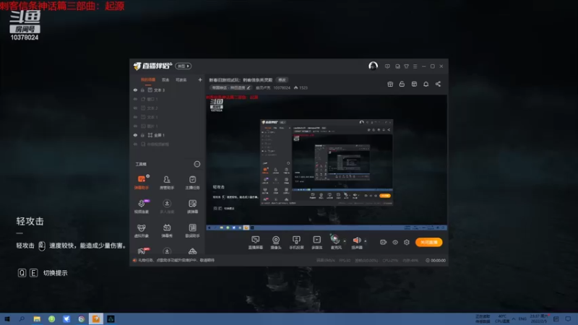
Task: Open the 读弹幕 tool icon
Action: (192, 206)
